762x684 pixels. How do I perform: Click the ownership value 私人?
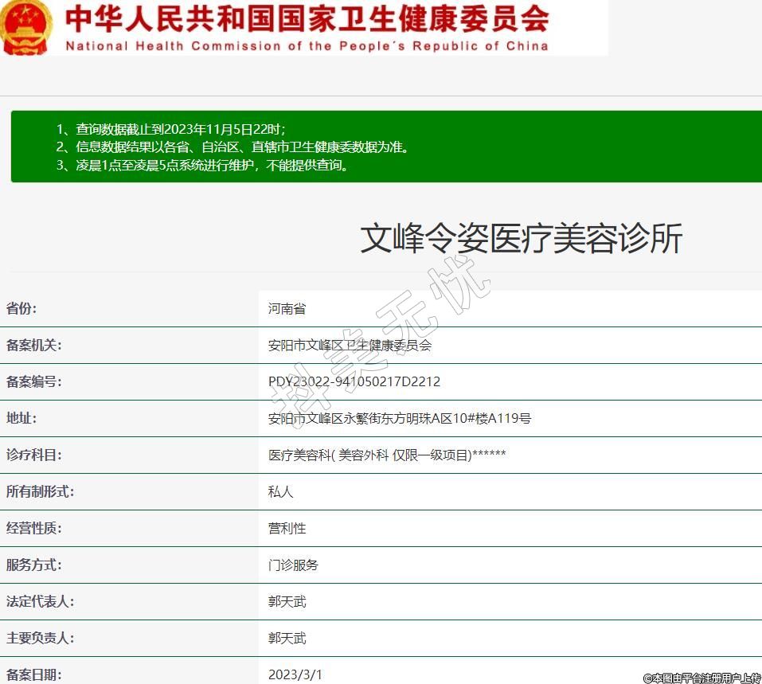[x=281, y=492]
